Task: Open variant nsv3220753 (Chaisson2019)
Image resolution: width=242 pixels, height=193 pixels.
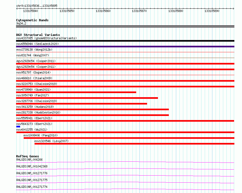Action: [37, 84]
